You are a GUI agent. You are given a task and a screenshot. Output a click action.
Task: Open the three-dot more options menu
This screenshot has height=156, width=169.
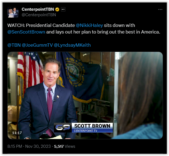160,10
